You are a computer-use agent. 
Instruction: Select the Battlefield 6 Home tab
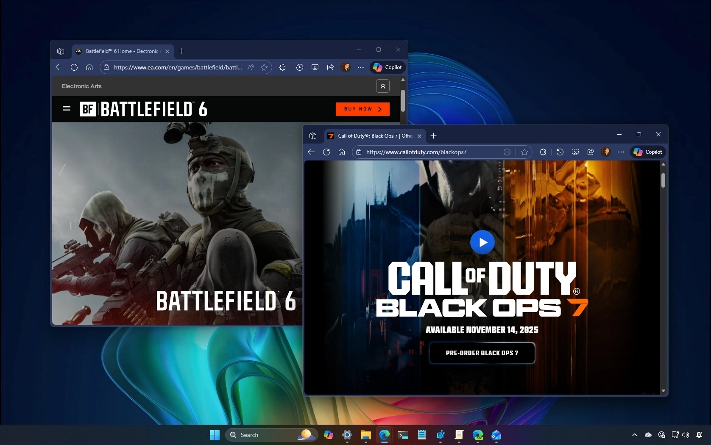click(x=123, y=51)
